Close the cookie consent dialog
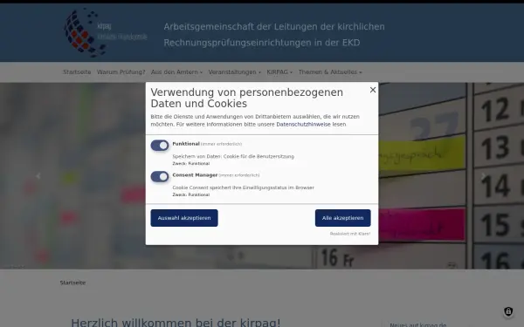524x327 pixels. 373,90
